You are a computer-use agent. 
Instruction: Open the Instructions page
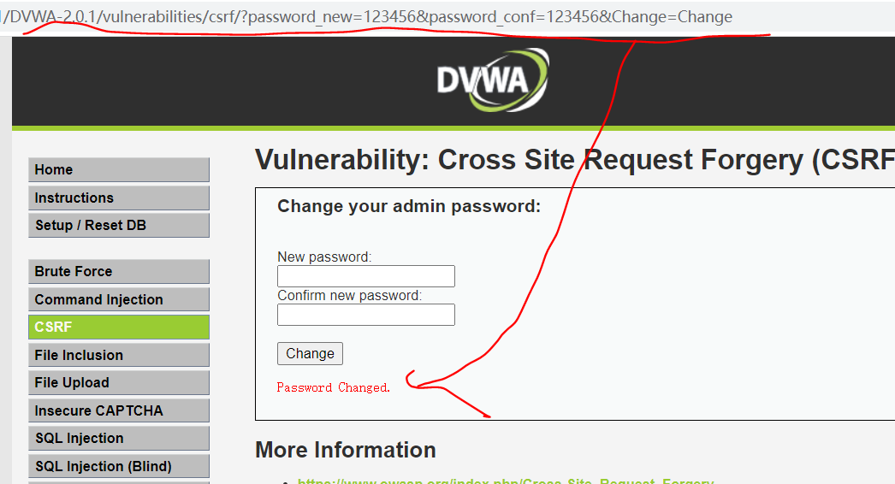coord(119,198)
